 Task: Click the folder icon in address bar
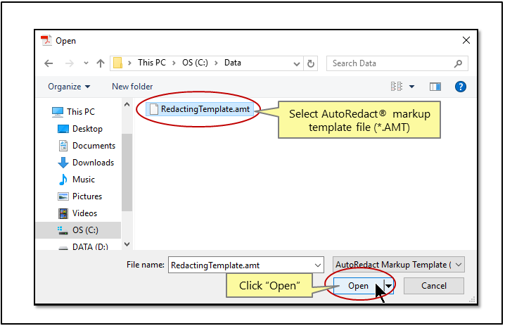click(117, 63)
